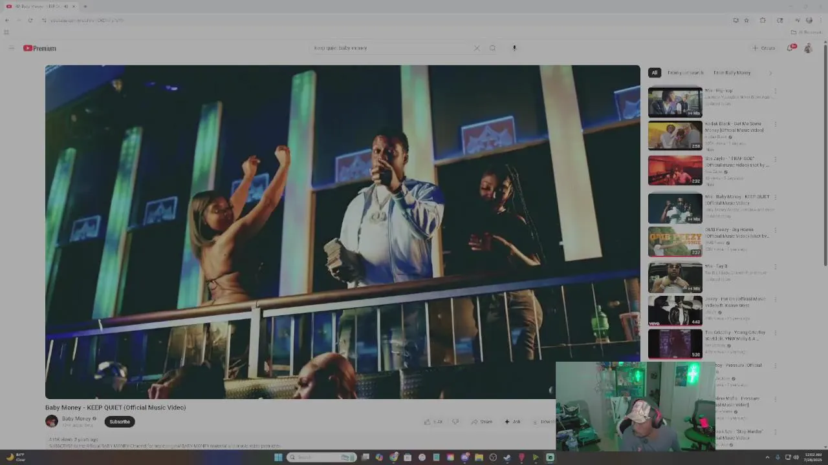Like the video with thumbs up
Screen dimensions: 828x465
(x=433, y=422)
